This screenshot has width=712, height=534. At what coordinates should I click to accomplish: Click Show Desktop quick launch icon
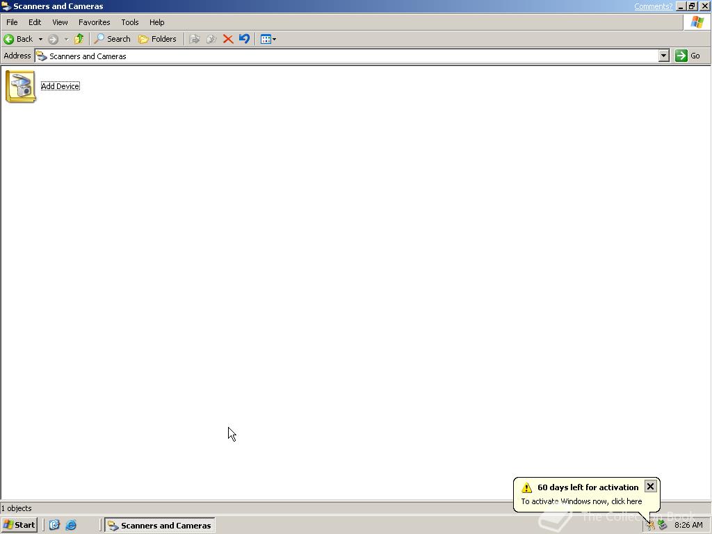pyautogui.click(x=54, y=525)
